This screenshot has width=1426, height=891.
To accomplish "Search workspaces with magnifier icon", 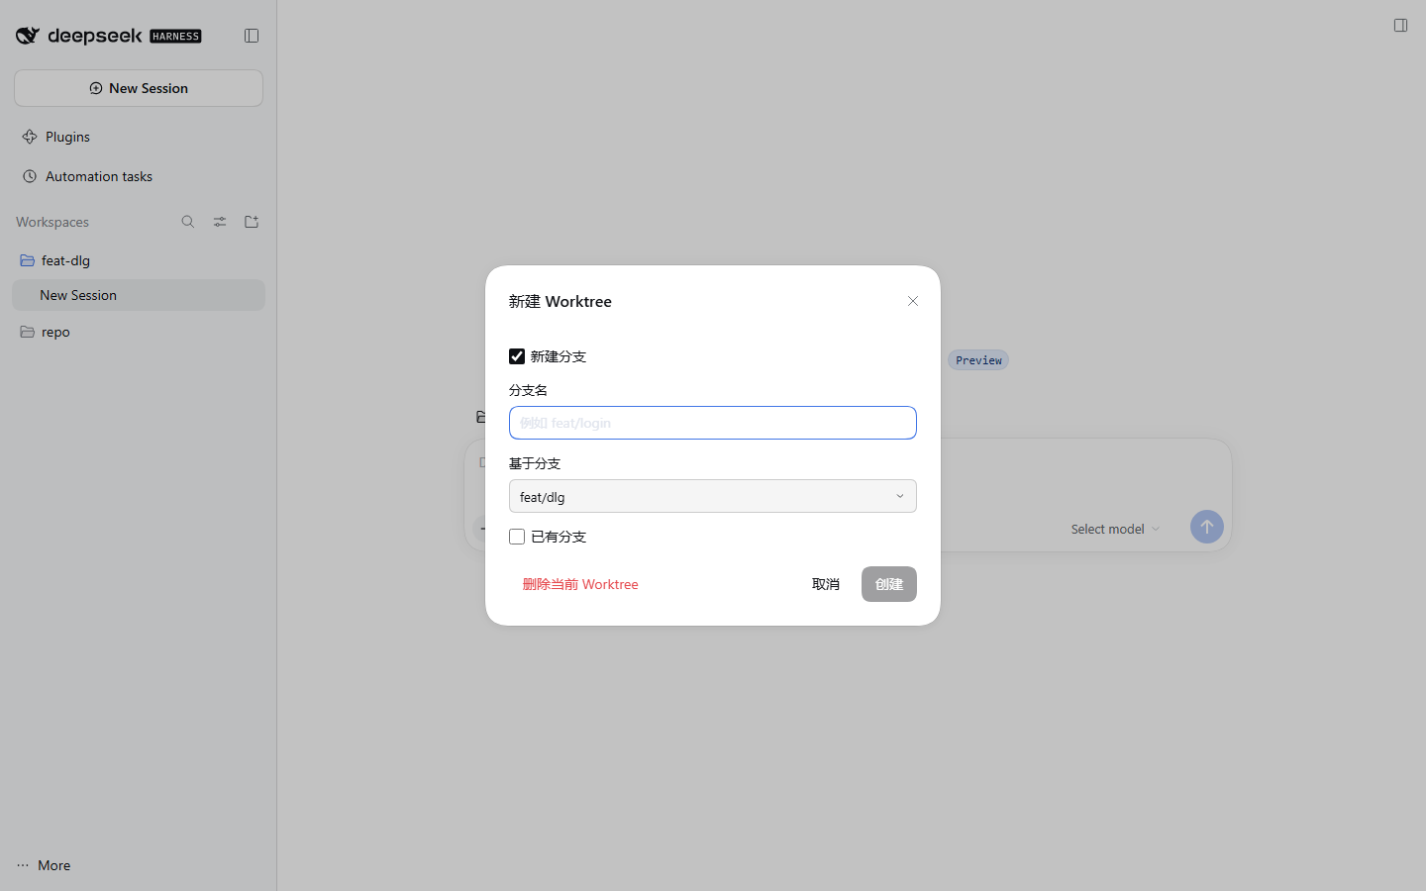I will [188, 222].
